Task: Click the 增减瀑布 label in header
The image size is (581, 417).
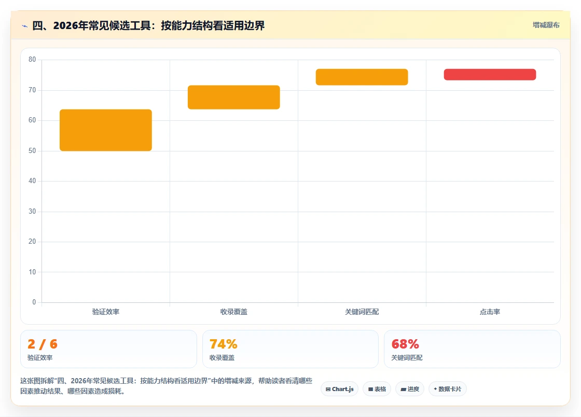Action: pyautogui.click(x=546, y=25)
